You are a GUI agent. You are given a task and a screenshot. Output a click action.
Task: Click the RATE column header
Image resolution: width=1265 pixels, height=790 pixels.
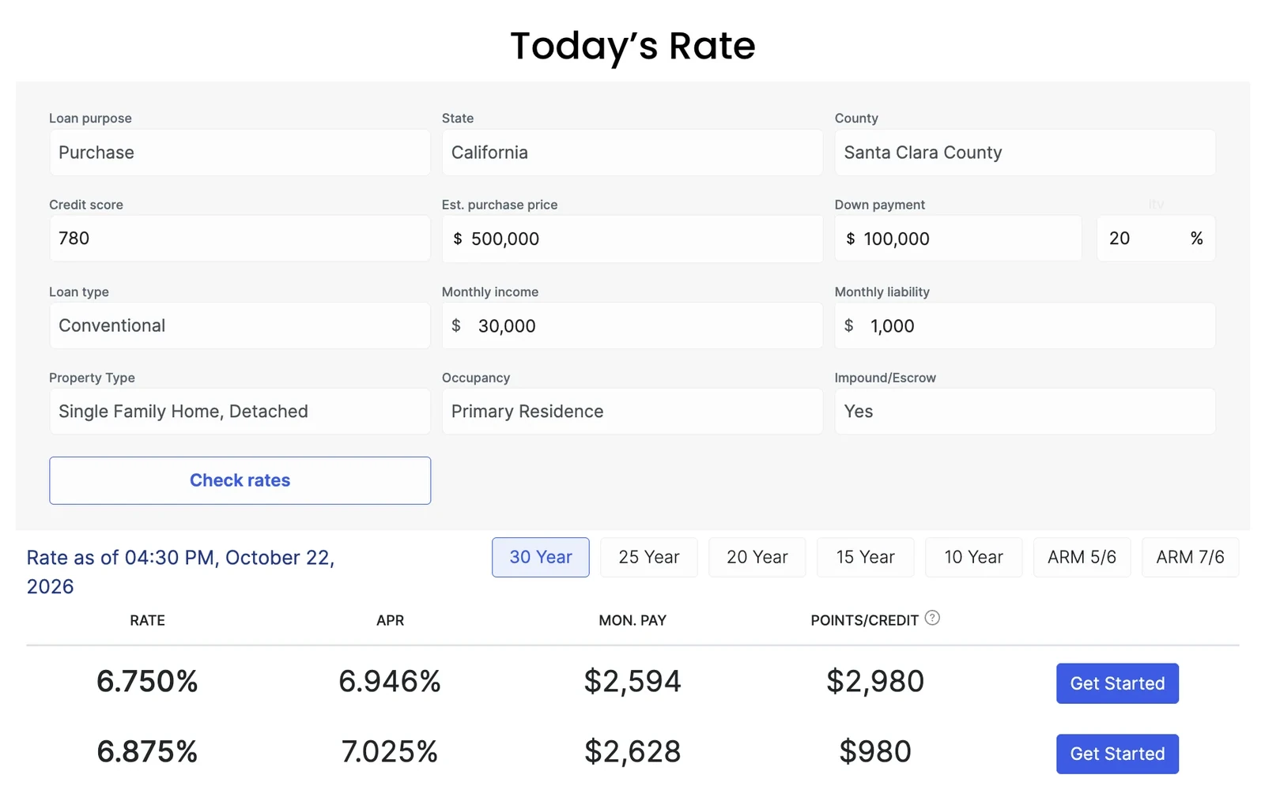point(147,620)
